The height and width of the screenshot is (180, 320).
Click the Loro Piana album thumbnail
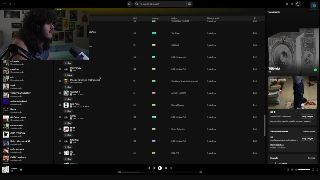(x=66, y=105)
